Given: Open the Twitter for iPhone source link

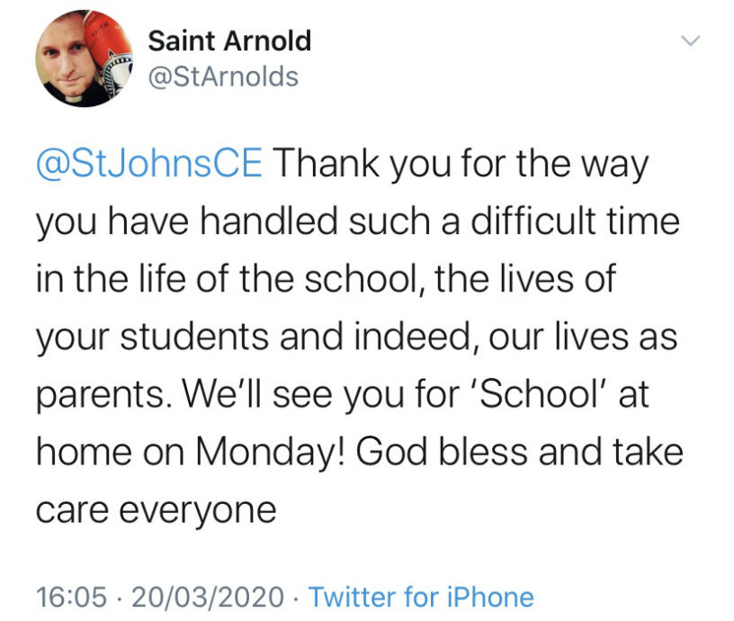Looking at the screenshot, I should [x=421, y=597].
